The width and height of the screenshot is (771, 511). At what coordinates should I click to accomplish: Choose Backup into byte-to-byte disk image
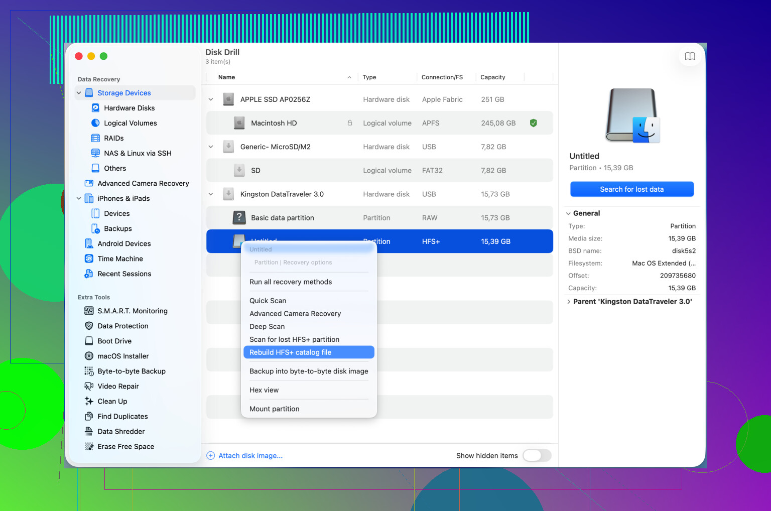click(309, 371)
